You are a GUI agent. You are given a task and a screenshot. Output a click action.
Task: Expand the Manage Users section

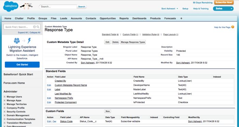pyautogui.click(x=4, y=97)
